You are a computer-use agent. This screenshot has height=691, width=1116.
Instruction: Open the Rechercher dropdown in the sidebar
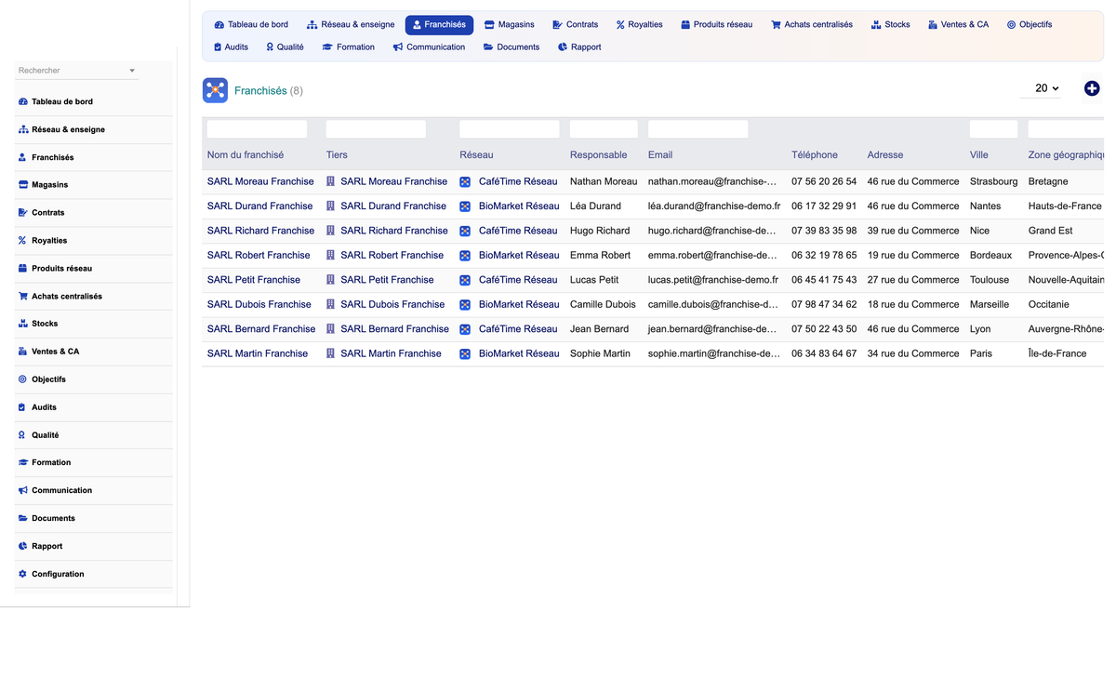77,71
